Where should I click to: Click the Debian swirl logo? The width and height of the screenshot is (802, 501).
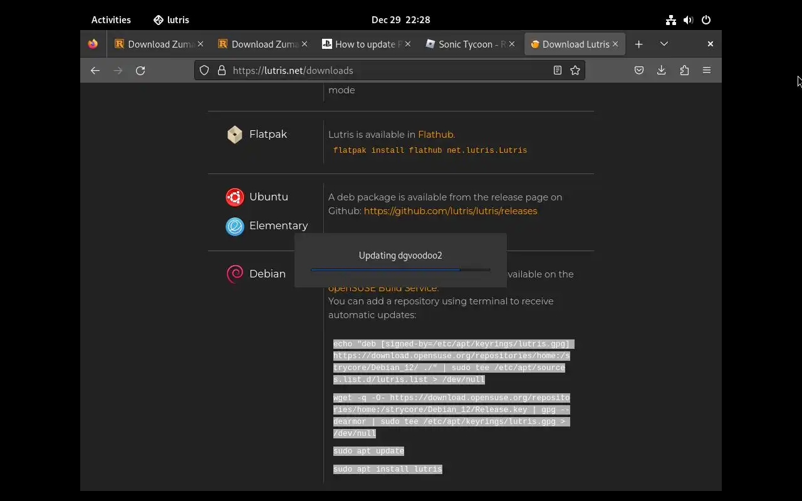click(x=235, y=274)
